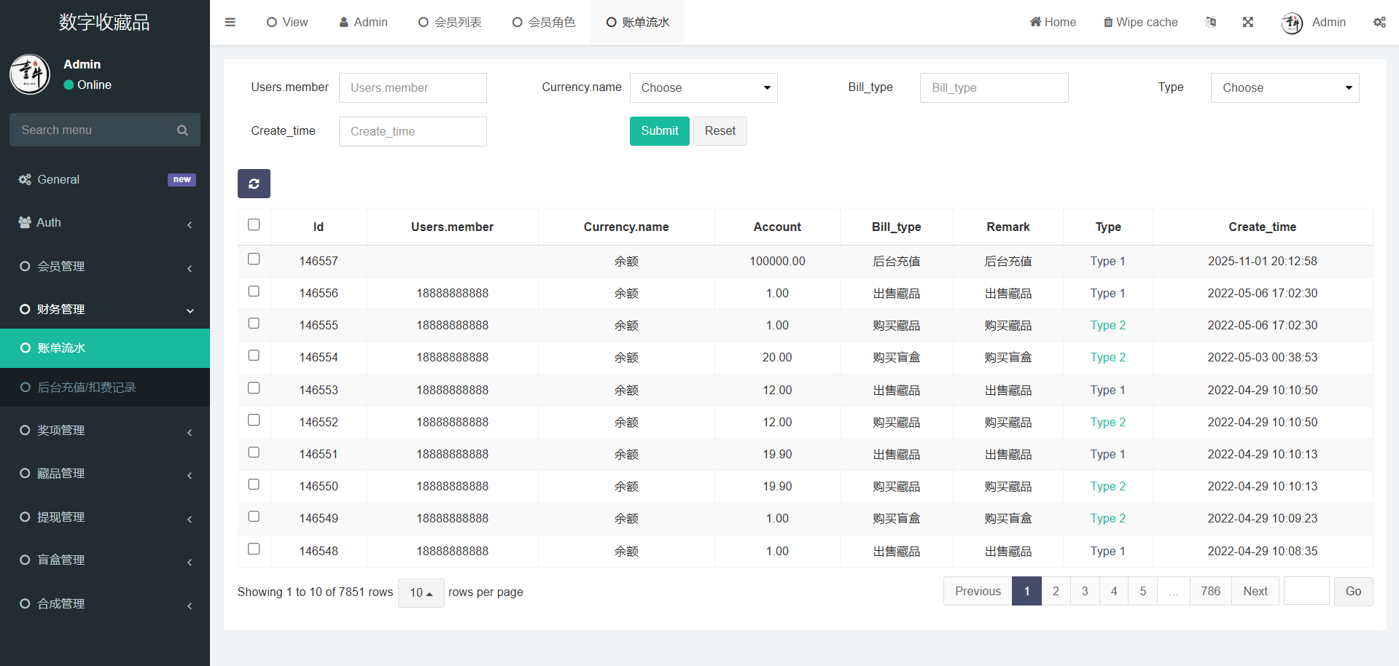Open the settings gears icon at top right

pyautogui.click(x=1379, y=22)
